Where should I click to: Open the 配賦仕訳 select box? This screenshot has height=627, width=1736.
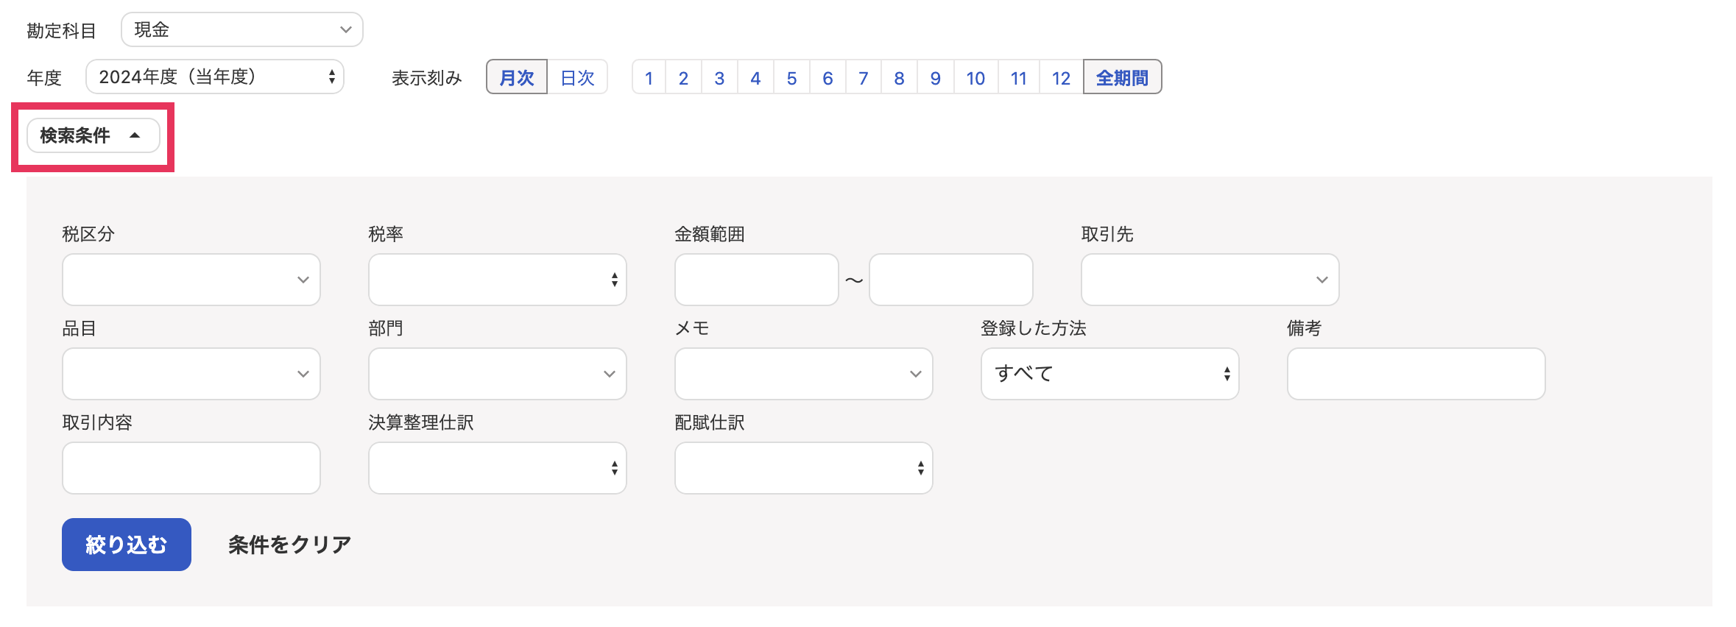pos(804,468)
